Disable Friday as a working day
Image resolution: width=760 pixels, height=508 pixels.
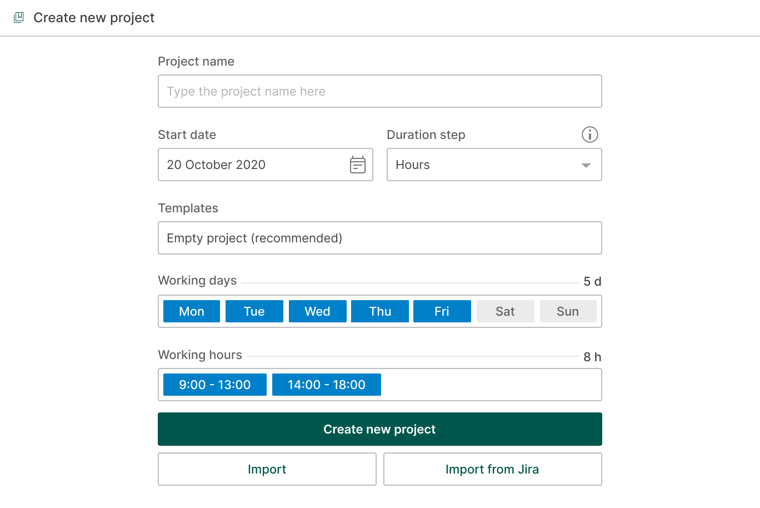point(442,311)
